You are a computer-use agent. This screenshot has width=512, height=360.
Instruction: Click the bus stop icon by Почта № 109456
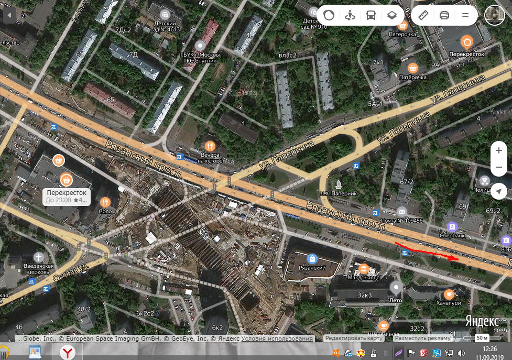click(376, 213)
